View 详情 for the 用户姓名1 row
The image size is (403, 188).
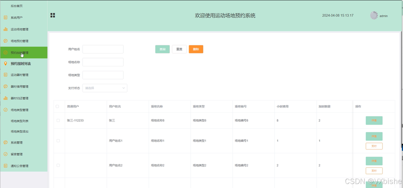coord(374,136)
